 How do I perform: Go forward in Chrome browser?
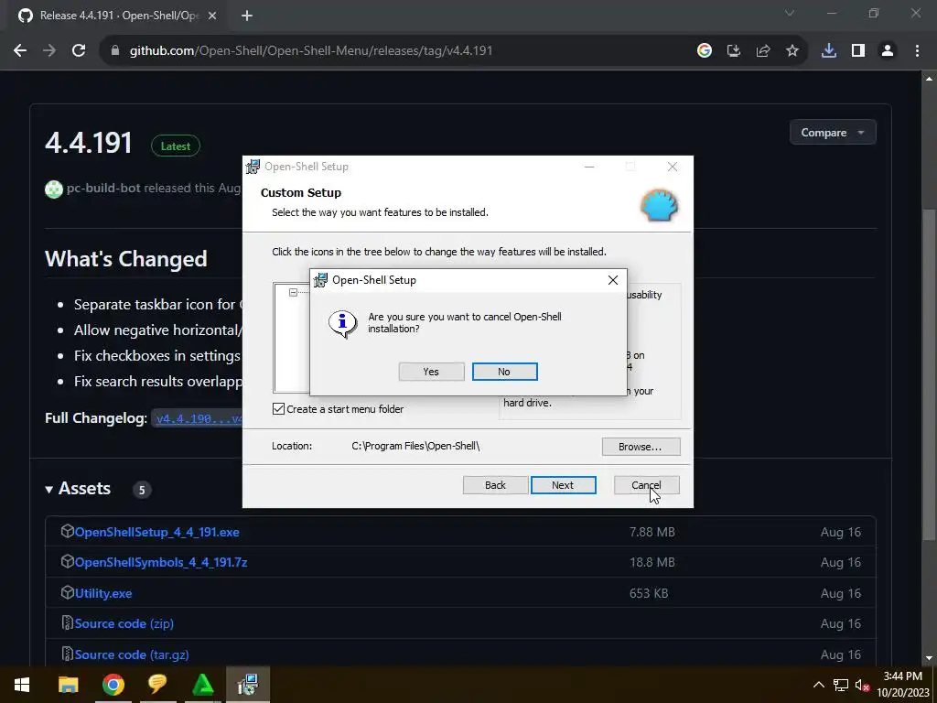49,51
